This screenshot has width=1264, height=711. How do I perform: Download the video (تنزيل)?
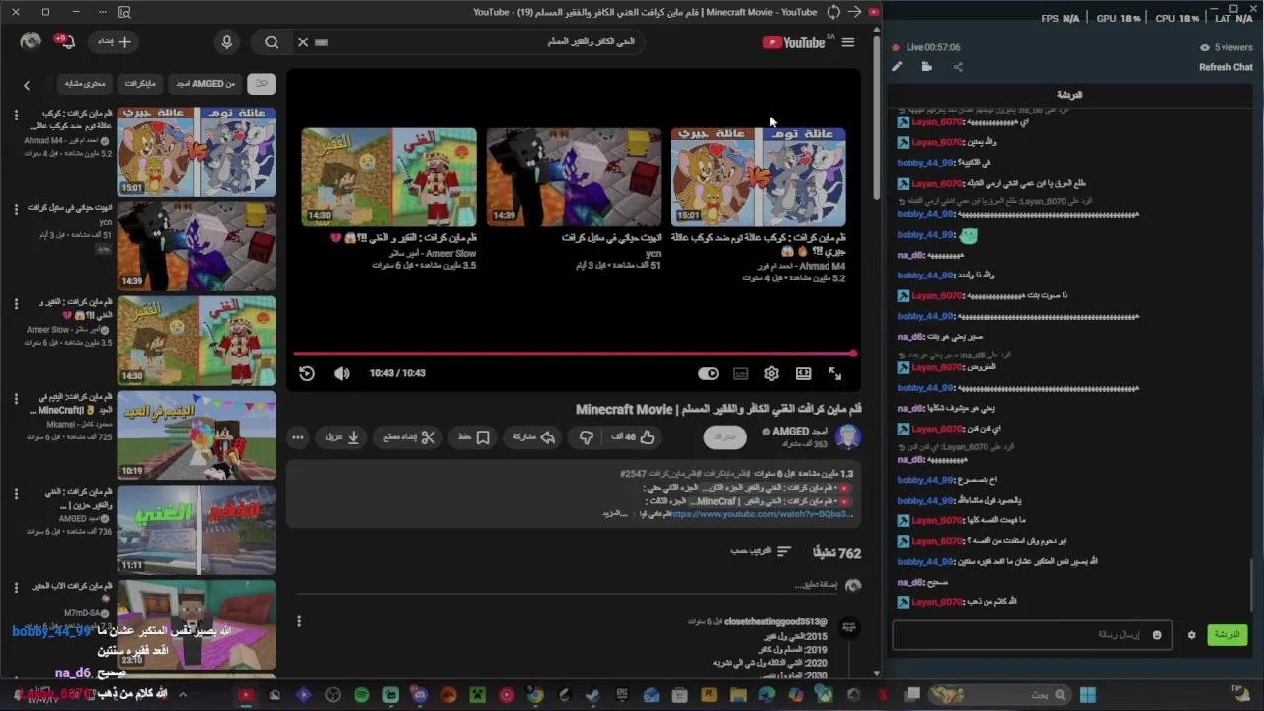click(x=343, y=436)
